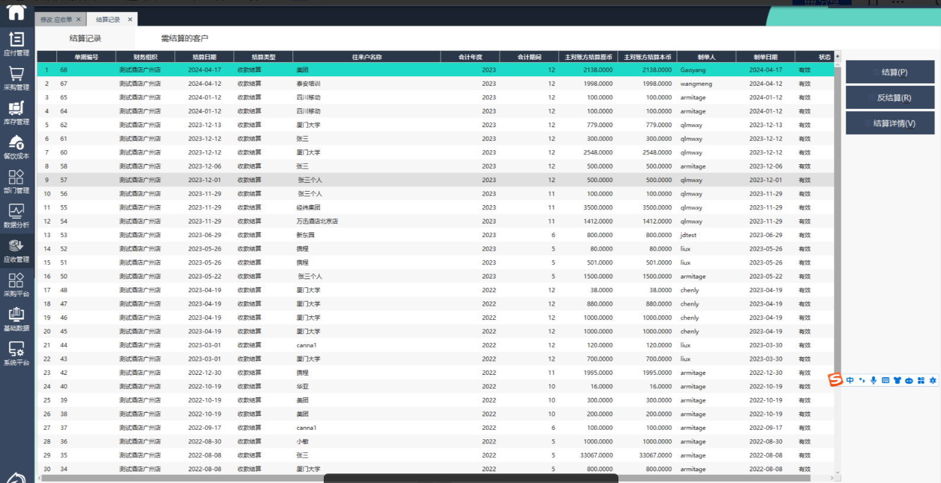Open the 系统平台 settings module
Screen dimensions: 941x483
17,354
